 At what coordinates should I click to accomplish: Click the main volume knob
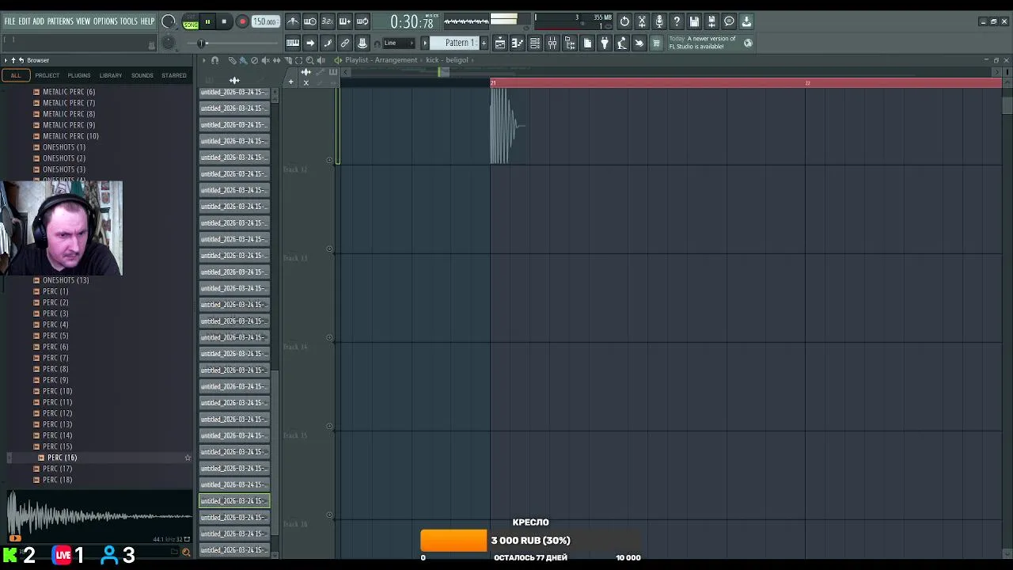click(168, 21)
